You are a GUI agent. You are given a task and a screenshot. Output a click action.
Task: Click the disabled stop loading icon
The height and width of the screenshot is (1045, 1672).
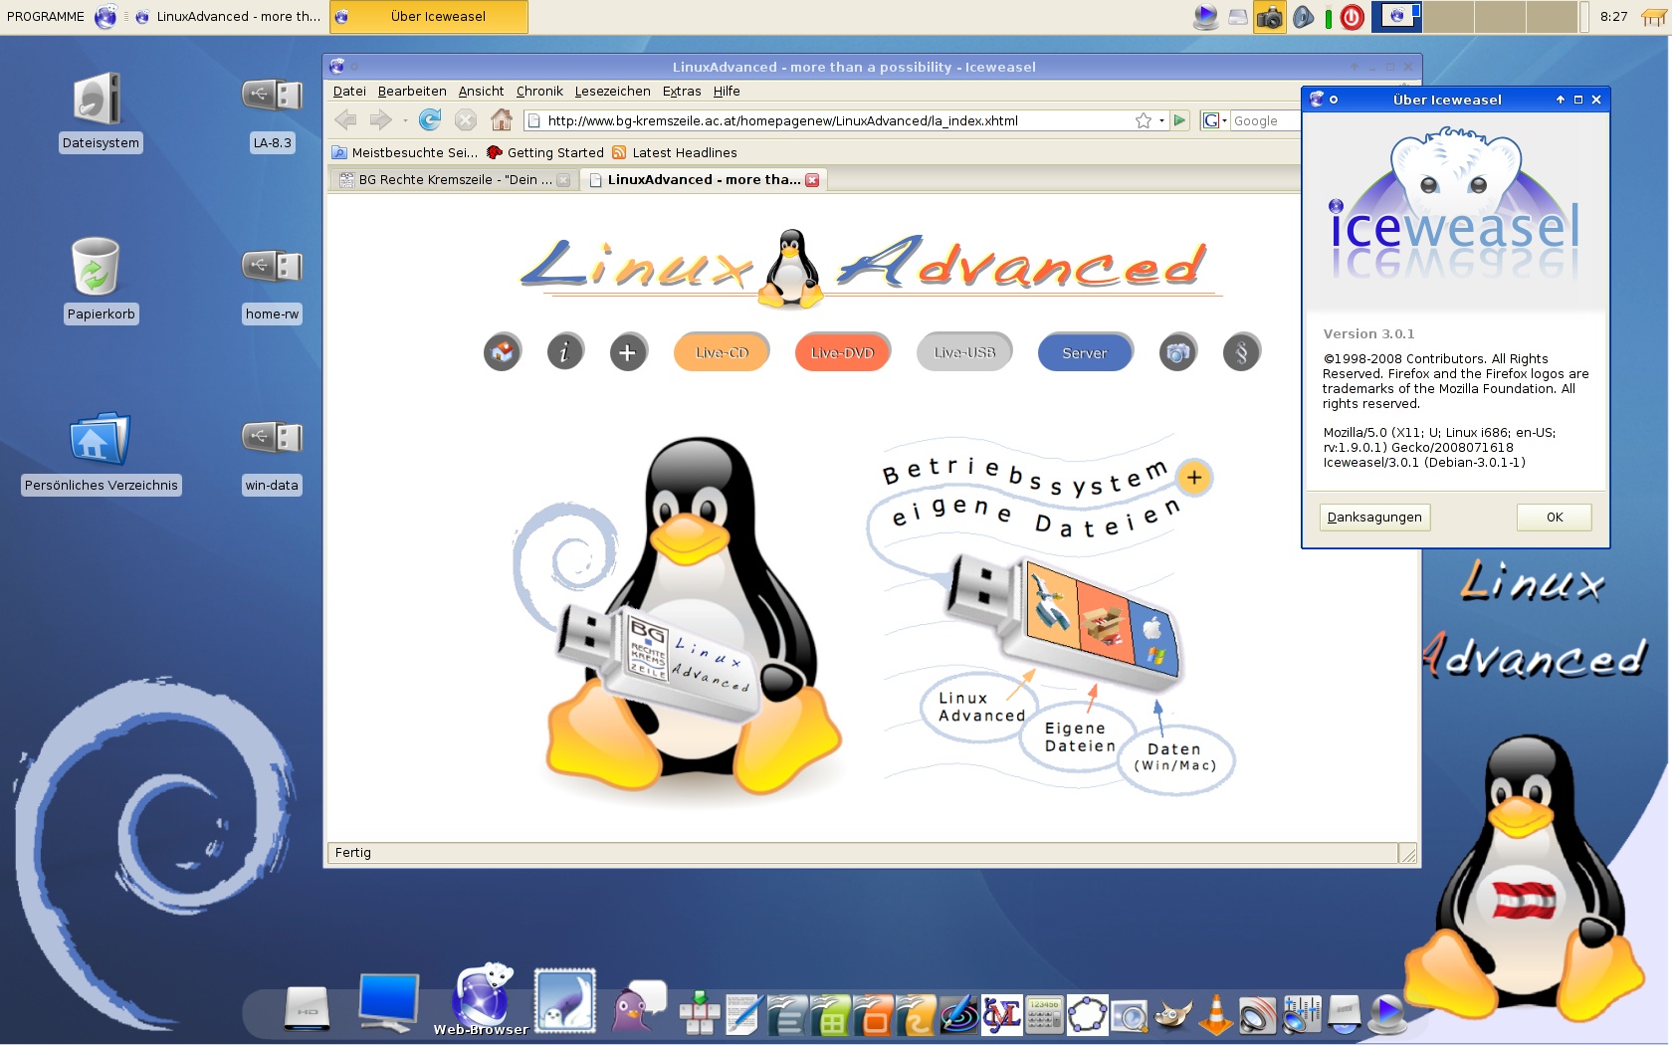[x=466, y=120]
